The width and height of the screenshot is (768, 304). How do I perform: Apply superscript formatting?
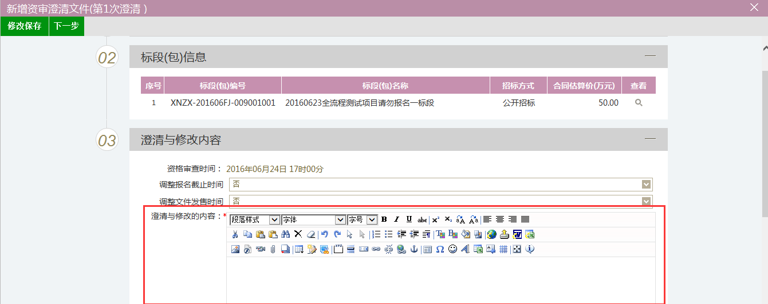(435, 220)
